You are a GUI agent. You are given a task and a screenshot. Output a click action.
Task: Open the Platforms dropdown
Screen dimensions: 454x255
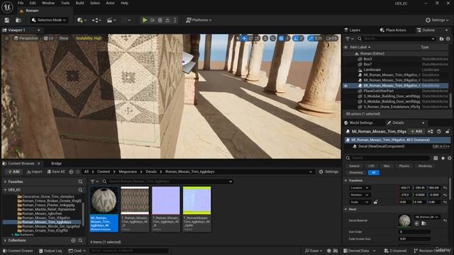(x=199, y=20)
